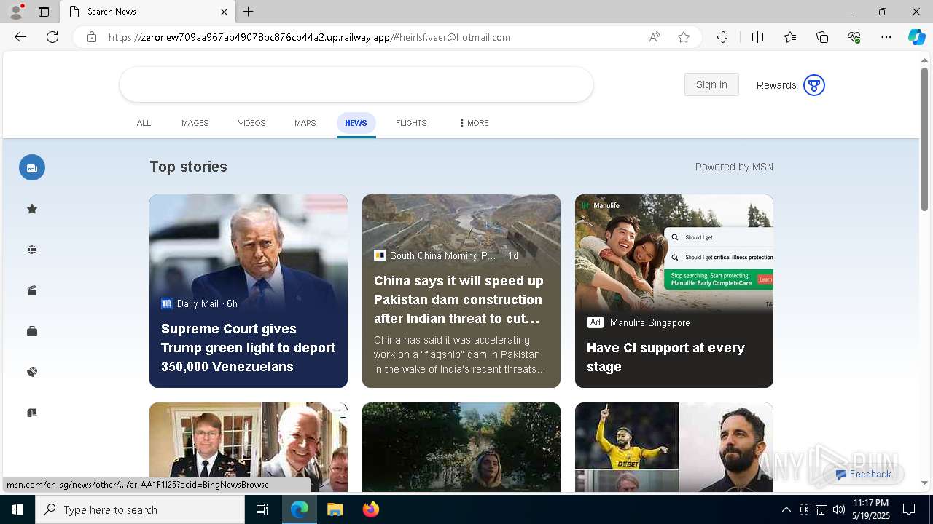Screen dimensions: 933x524
Task: Open Manulife Have CI support ad card
Action: (x=674, y=291)
